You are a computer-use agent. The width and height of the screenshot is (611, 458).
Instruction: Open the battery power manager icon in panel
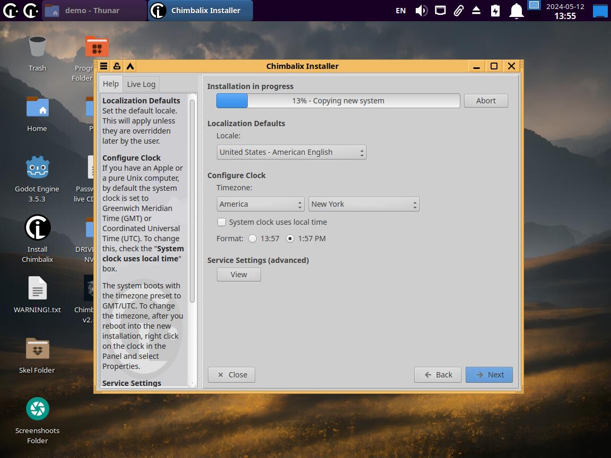(x=495, y=11)
